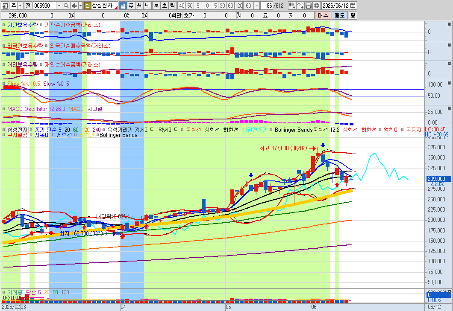Click the bar count field showing 86
The width and height of the screenshot is (453, 311).
267,6
